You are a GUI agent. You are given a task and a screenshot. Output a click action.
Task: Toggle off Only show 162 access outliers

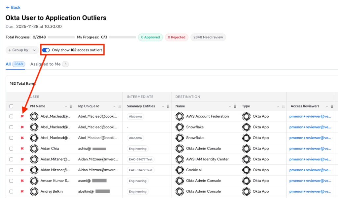coord(46,50)
